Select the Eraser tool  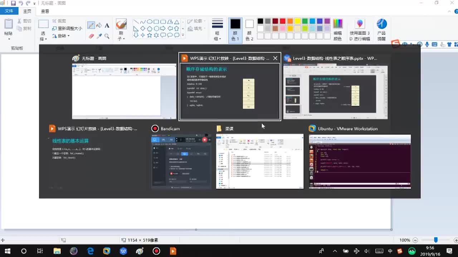[x=91, y=36]
